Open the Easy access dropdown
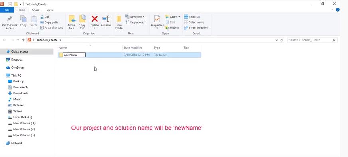Viewport: 348px width, 157px height. click(136, 22)
